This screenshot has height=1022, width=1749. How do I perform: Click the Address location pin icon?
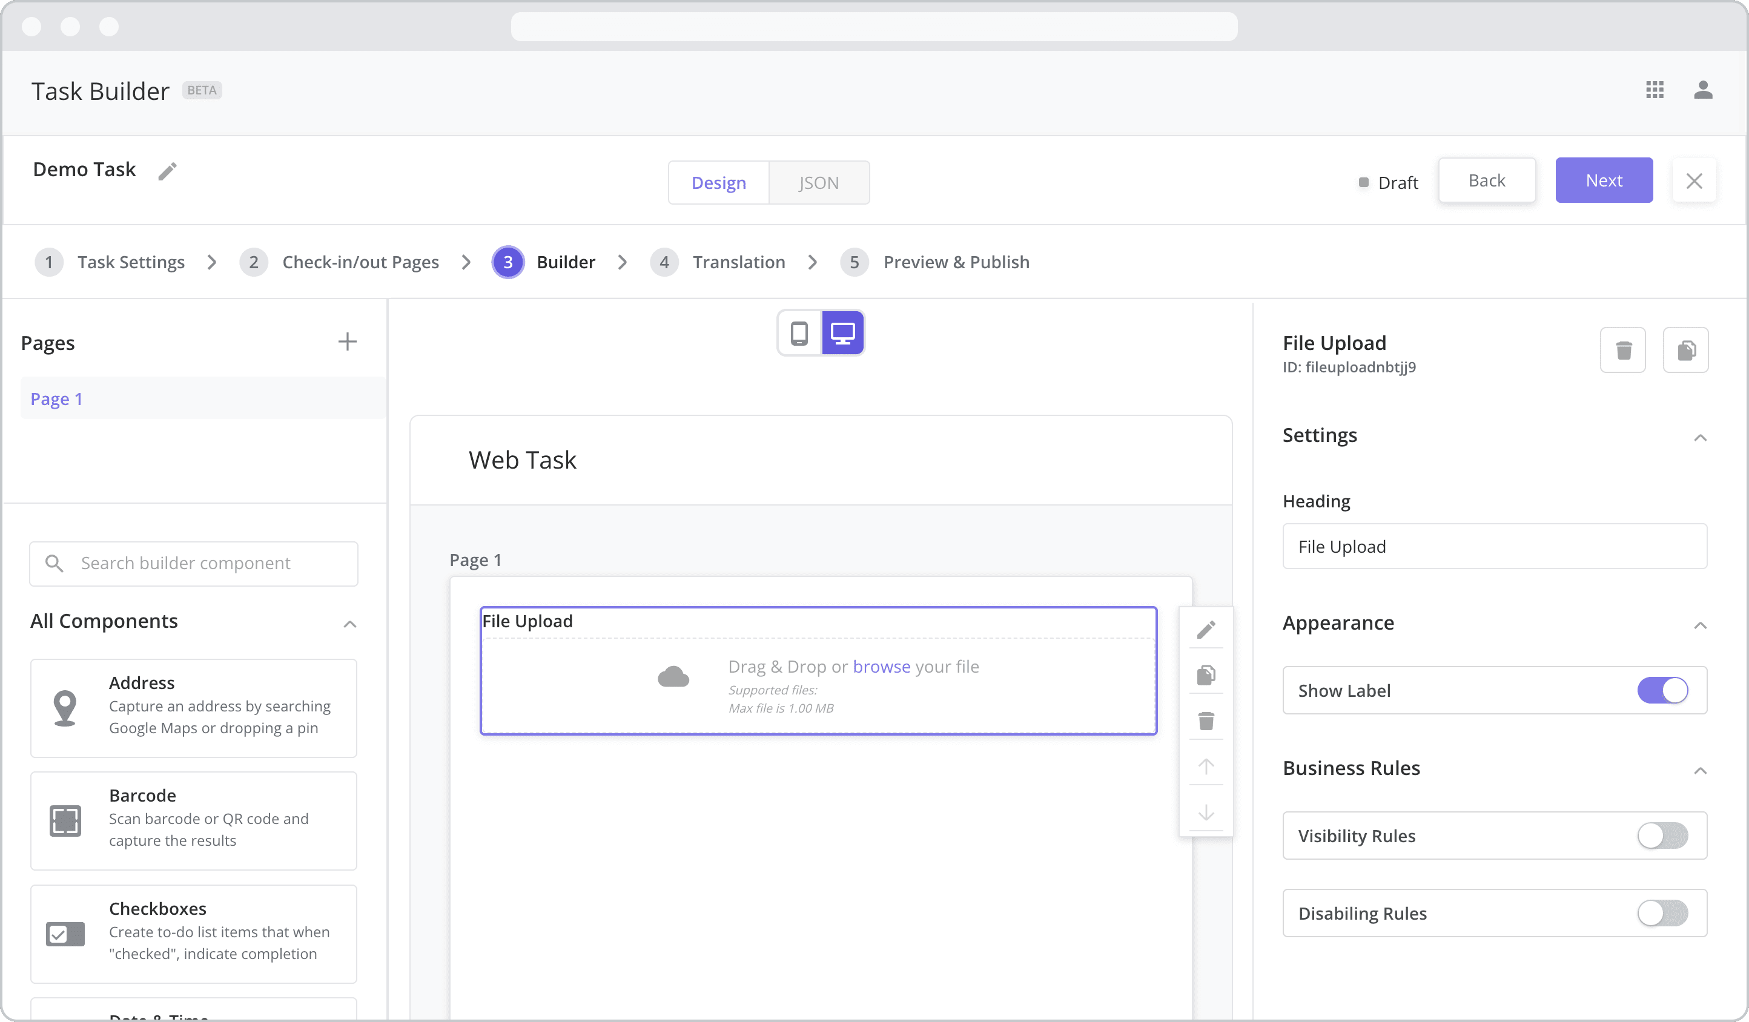pyautogui.click(x=65, y=708)
